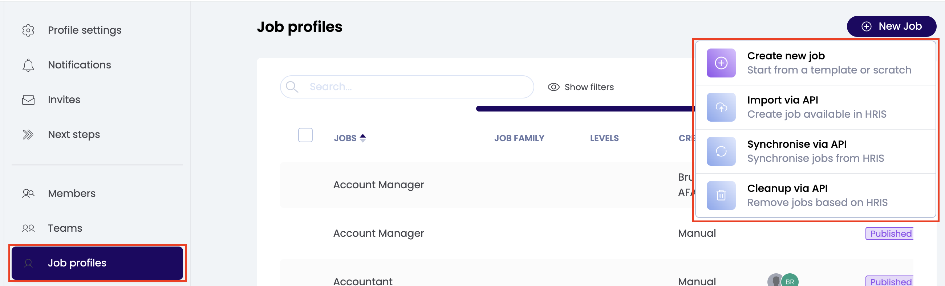945x286 pixels.
Task: Open the New Job dropdown button
Action: point(891,26)
